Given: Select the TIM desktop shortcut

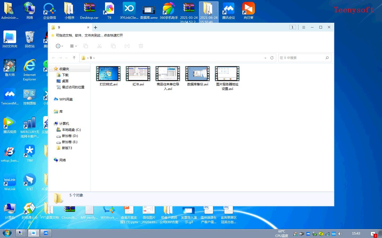Looking at the screenshot, I should pos(30,154).
